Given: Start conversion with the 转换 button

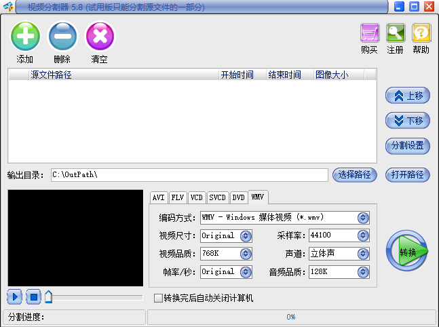Looking at the screenshot, I should click(407, 252).
